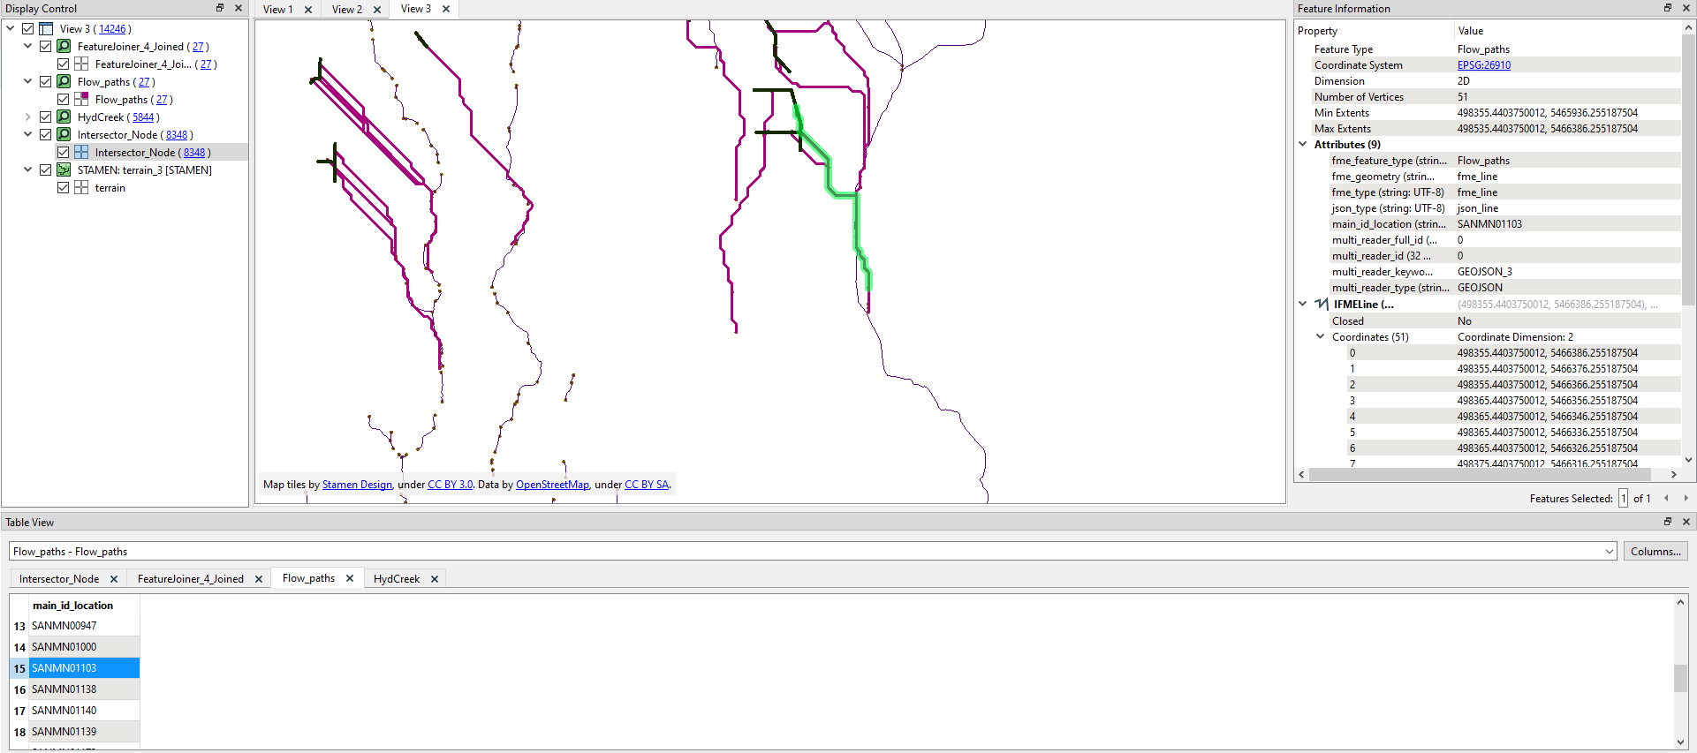This screenshot has width=1697, height=753.
Task: Collapse the Intersector_Node dataset node
Action: point(28,135)
